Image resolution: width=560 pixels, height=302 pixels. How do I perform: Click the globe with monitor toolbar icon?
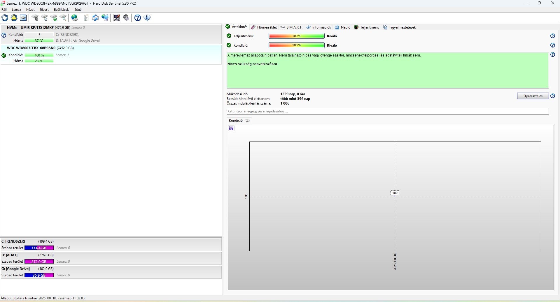tap(105, 18)
